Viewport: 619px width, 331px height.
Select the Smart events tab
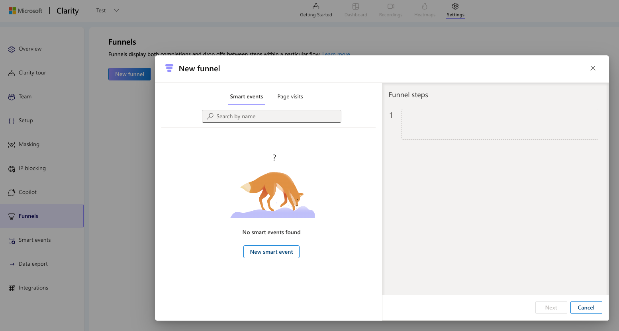tap(246, 97)
